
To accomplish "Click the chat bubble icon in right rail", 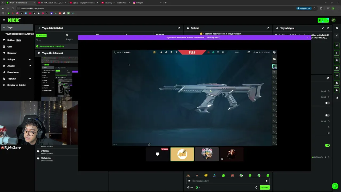I will pos(337,68).
